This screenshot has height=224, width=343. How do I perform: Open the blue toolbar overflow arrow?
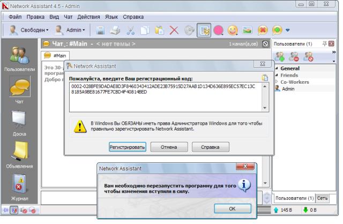point(288,30)
